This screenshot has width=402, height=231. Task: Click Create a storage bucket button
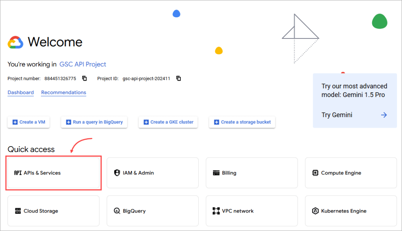point(242,122)
